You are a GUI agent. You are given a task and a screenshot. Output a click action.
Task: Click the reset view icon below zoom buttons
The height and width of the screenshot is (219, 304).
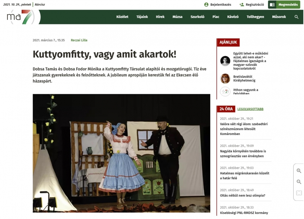pyautogui.click(x=299, y=193)
